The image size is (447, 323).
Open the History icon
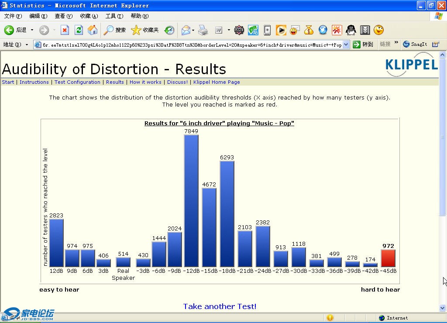pyautogui.click(x=169, y=30)
